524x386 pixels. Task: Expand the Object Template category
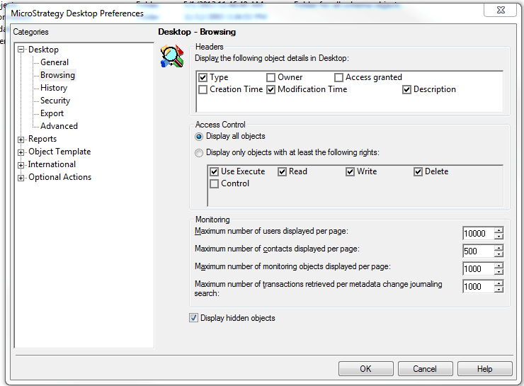(x=21, y=152)
